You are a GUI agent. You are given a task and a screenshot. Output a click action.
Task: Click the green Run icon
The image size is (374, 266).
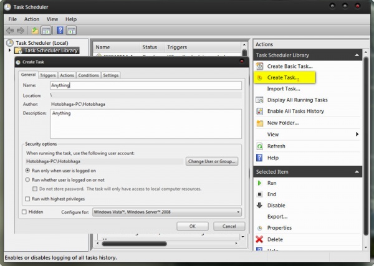pyautogui.click(x=260, y=183)
